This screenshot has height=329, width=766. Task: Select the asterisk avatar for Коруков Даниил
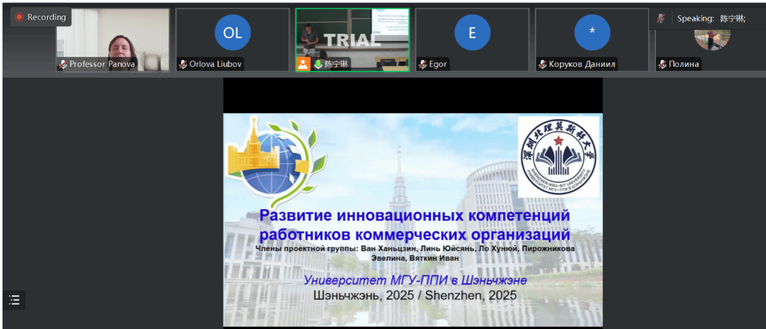click(x=592, y=33)
